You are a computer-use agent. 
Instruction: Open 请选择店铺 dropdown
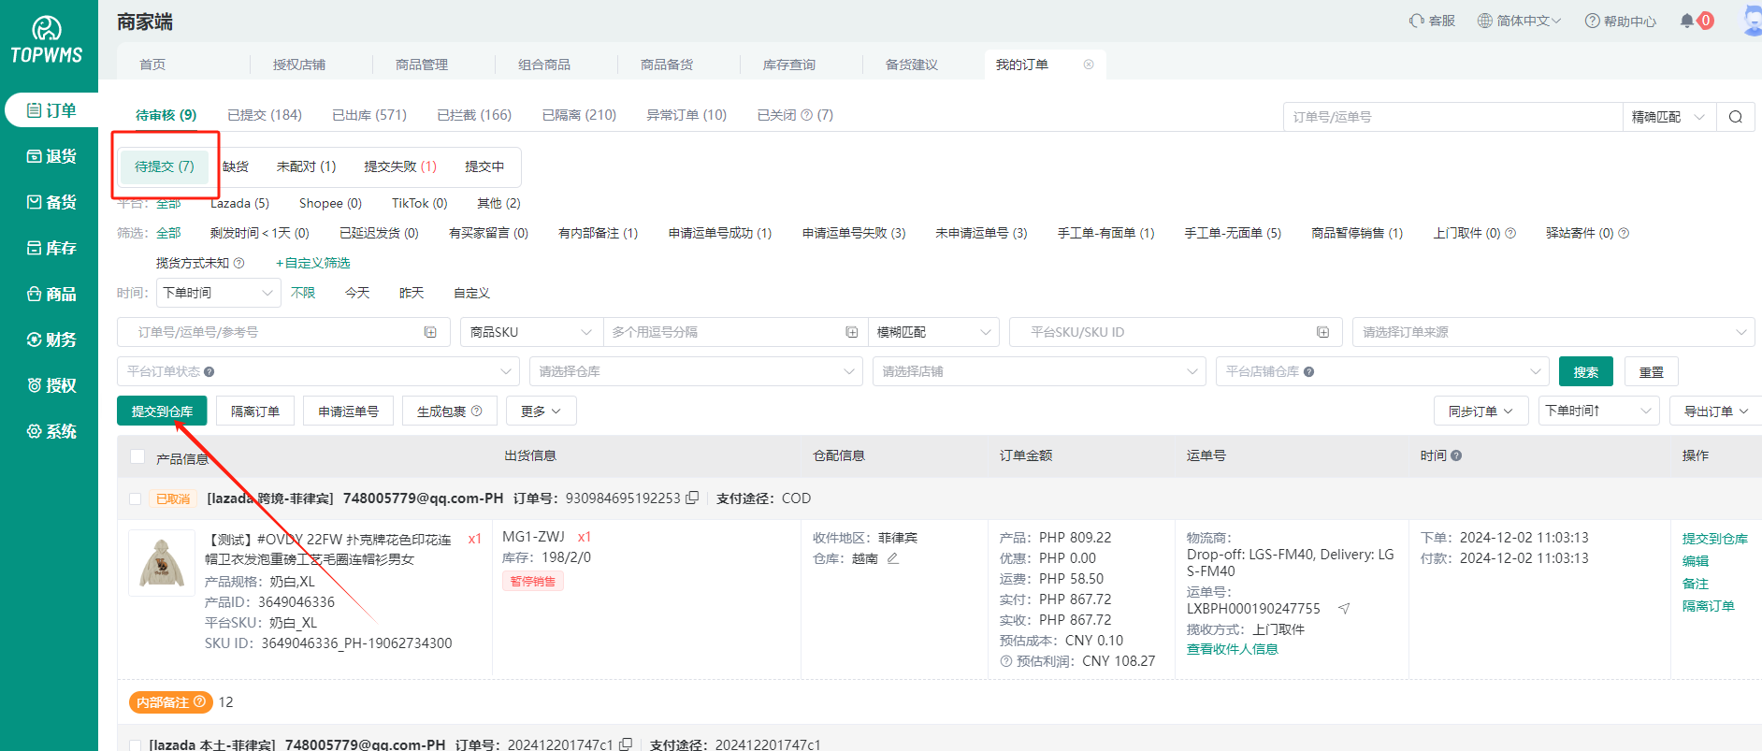pos(1039,371)
